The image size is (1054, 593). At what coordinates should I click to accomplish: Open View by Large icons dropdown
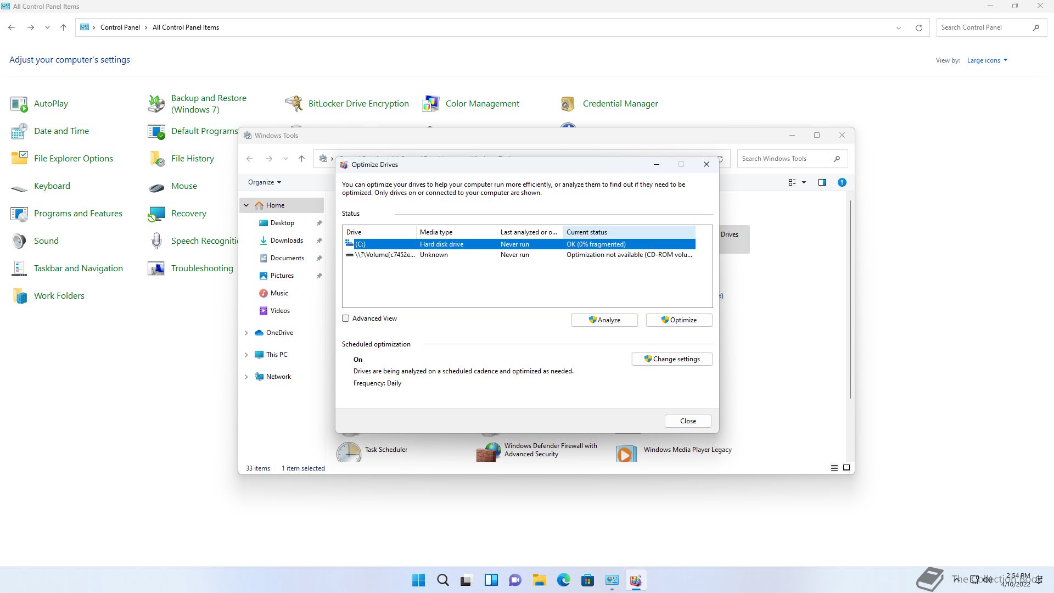[x=987, y=60]
